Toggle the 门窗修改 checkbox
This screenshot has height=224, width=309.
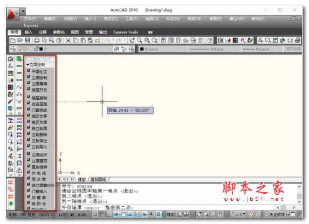29,109
